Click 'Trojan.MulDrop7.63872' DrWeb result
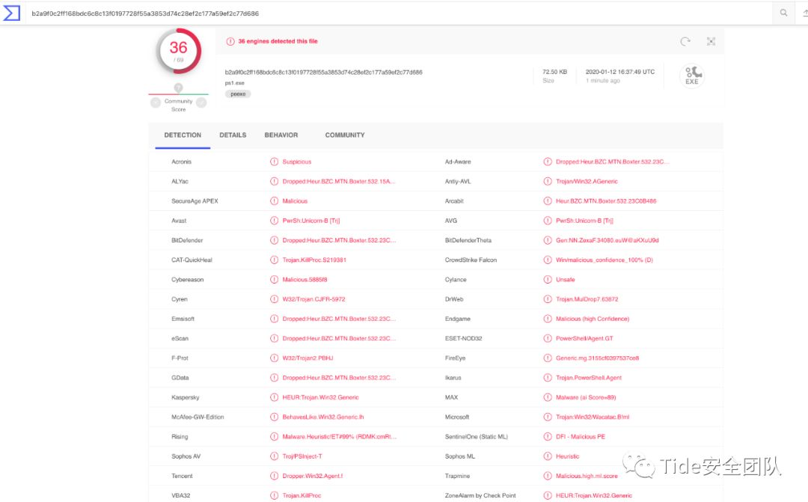Image resolution: width=808 pixels, height=502 pixels. click(587, 299)
